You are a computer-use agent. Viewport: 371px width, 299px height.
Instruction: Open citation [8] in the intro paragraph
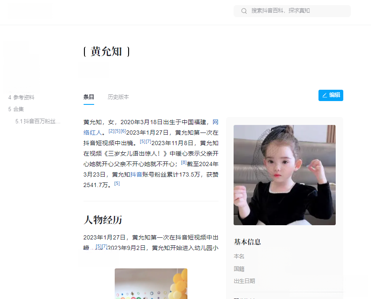184,162
